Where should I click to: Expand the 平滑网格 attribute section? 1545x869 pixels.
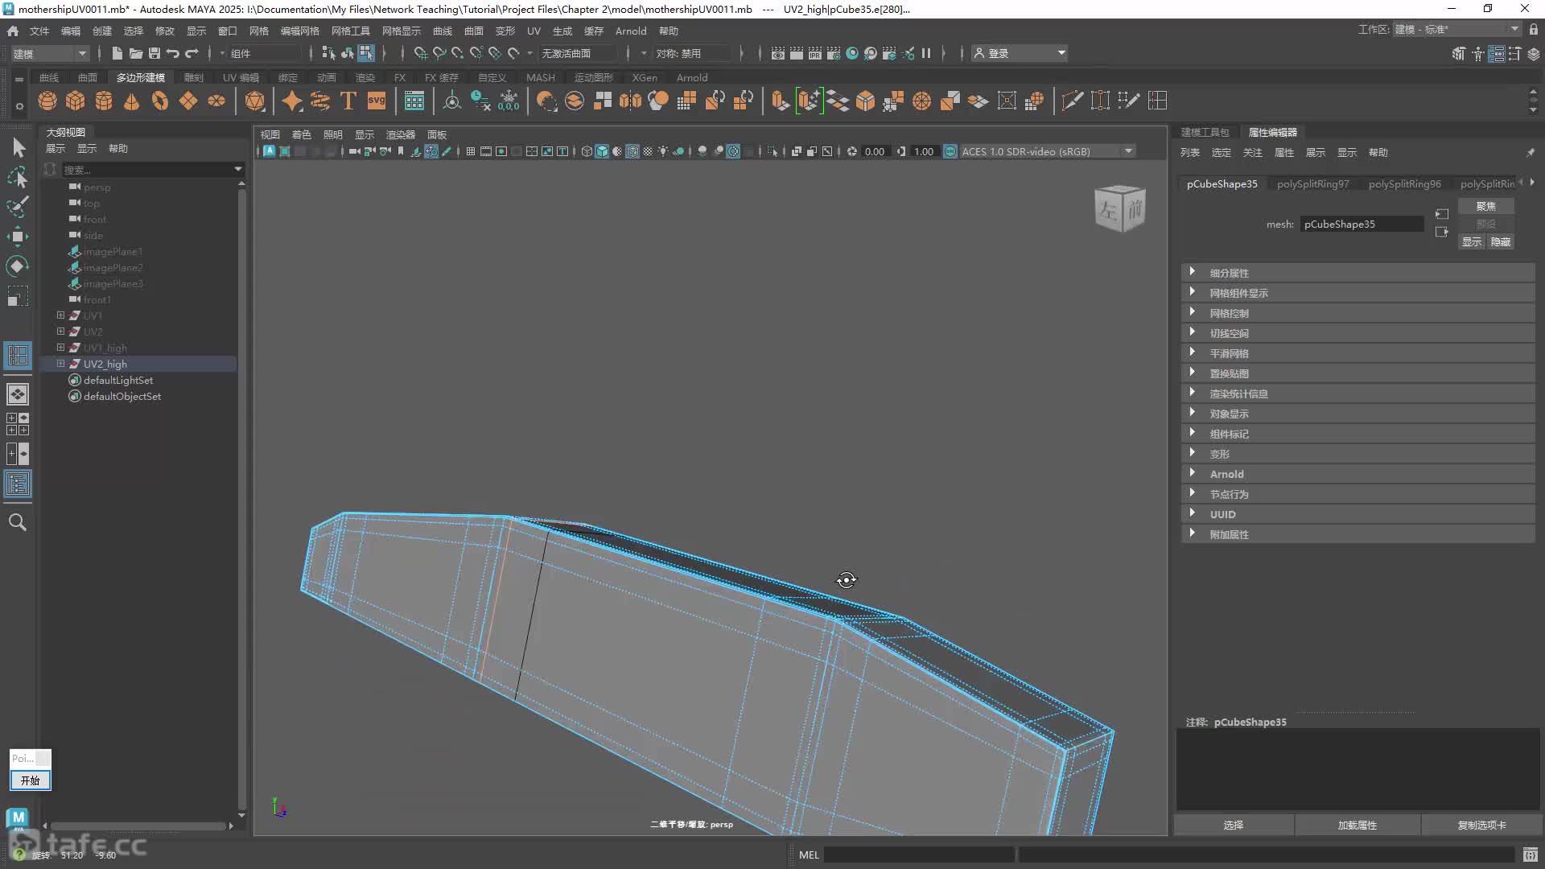(x=1358, y=353)
